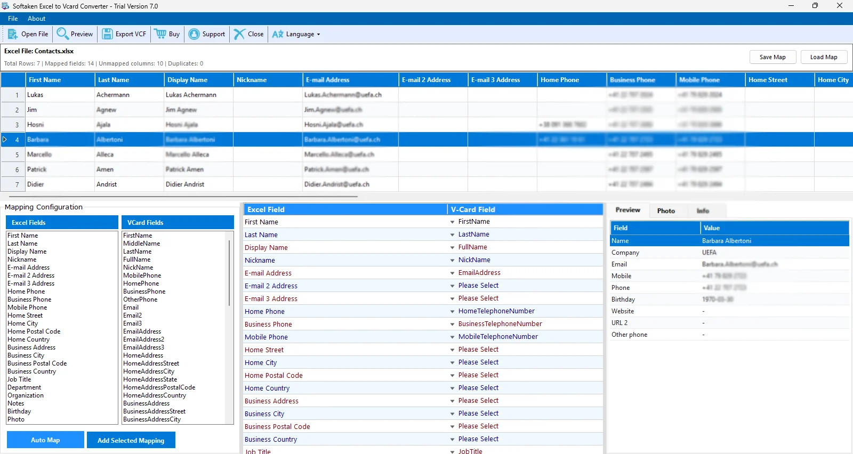Viewport: 853px width, 454px height.
Task: Click the Buy shopping cart icon
Action: [160, 34]
